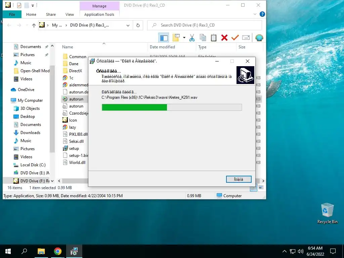Select My Computer in navigation pane
This screenshot has width=344, height=258.
[x=30, y=100]
